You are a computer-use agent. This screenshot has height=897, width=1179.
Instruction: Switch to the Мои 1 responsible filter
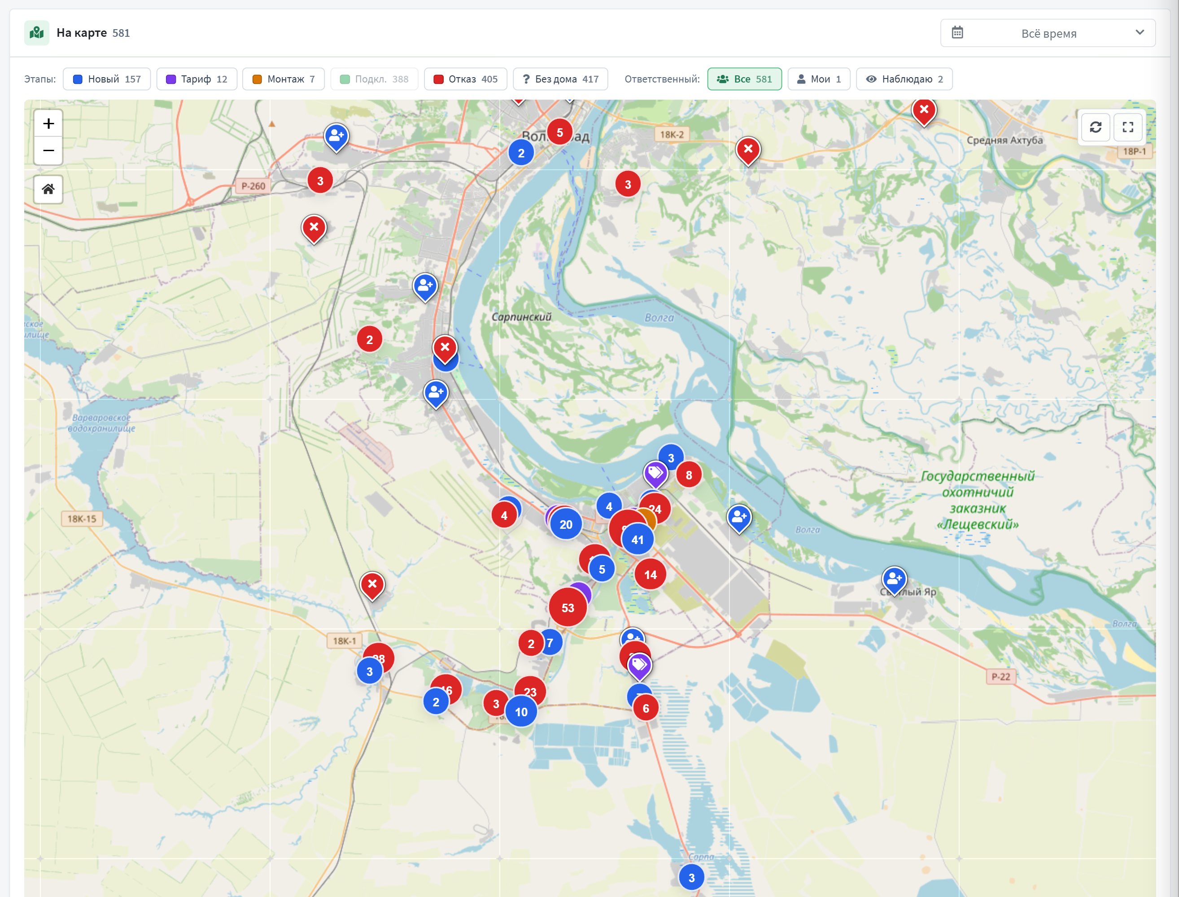(x=819, y=79)
